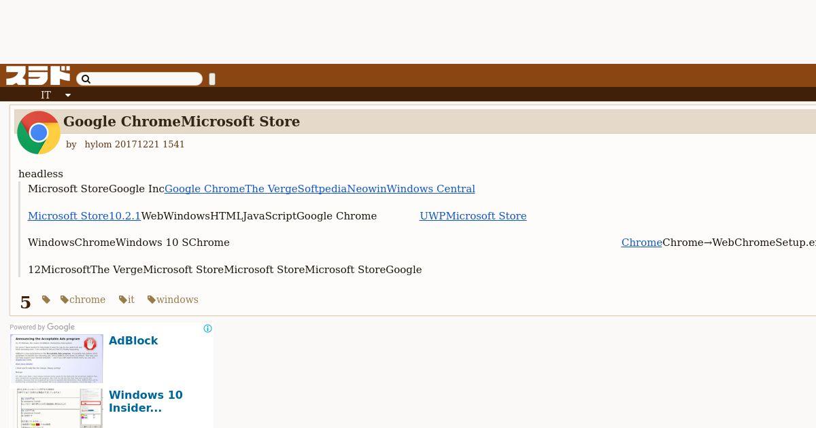Viewport: 816px width, 428px height.
Task: Open the Microsoft Store10.2.1 policy link
Action: coord(84,216)
